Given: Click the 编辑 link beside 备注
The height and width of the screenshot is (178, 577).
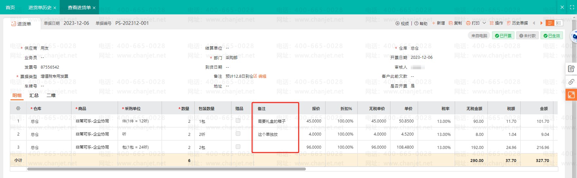Looking at the screenshot, I should coord(262,76).
